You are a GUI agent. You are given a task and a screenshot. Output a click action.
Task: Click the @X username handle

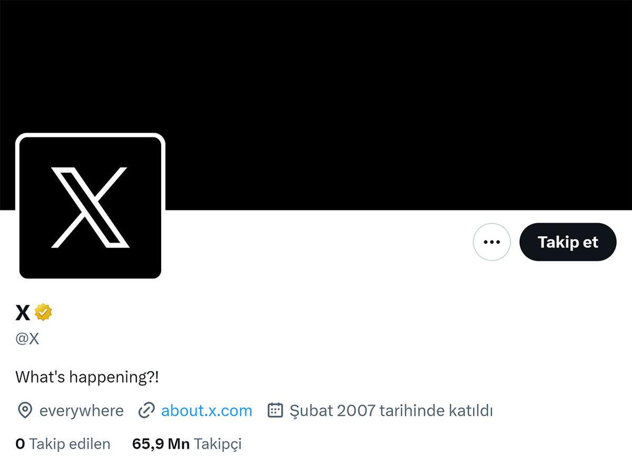point(27,339)
